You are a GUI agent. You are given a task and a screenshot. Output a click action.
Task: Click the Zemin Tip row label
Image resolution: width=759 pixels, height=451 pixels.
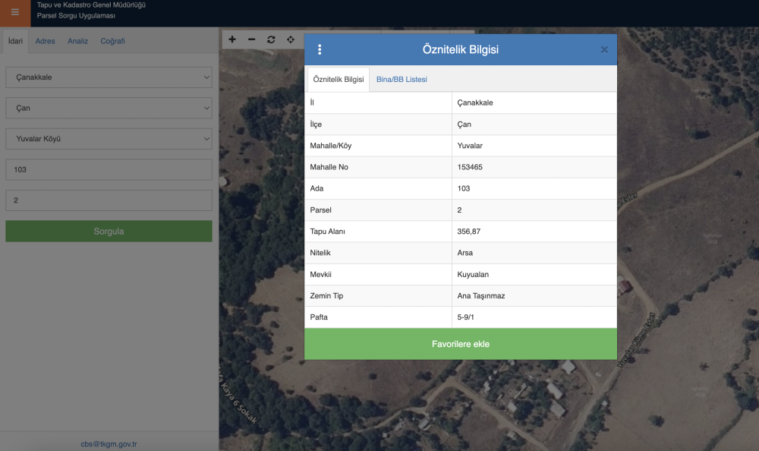point(326,296)
